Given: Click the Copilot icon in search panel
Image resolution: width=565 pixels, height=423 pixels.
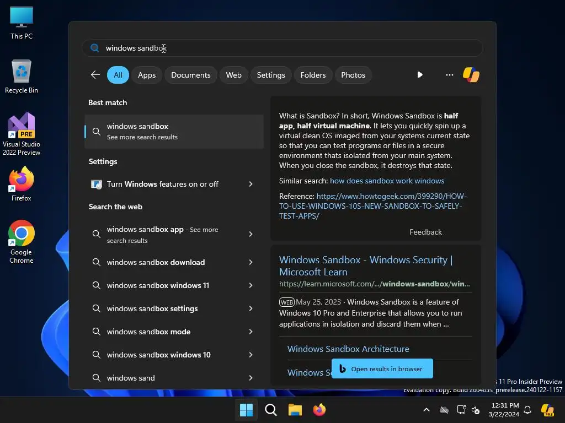Looking at the screenshot, I should (471, 75).
